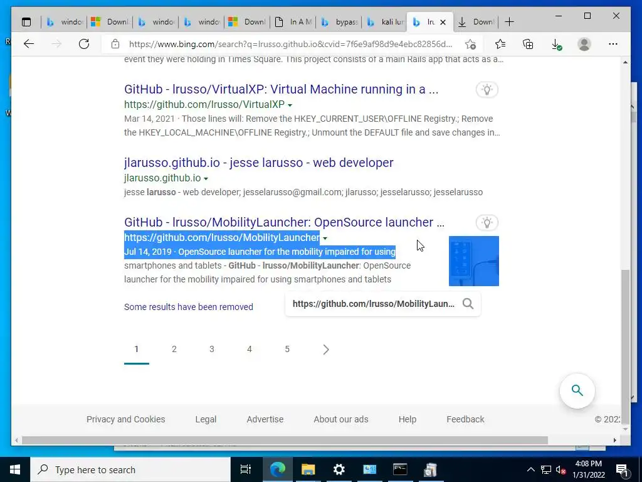Image resolution: width=642 pixels, height=482 pixels.
Task: Open a new tab with plus button
Action: click(509, 22)
